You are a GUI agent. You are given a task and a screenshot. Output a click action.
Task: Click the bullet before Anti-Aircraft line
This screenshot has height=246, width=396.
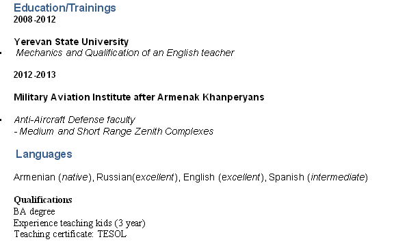click(1, 120)
